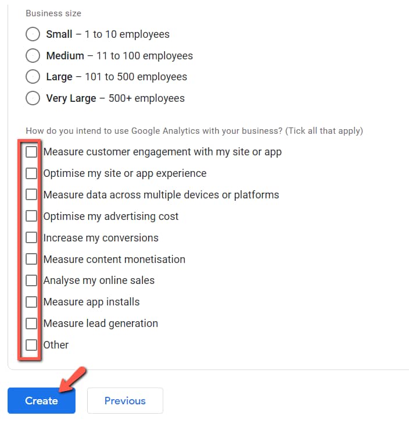This screenshot has width=409, height=423.
Task: Click the blue Create button
Action: (41, 401)
